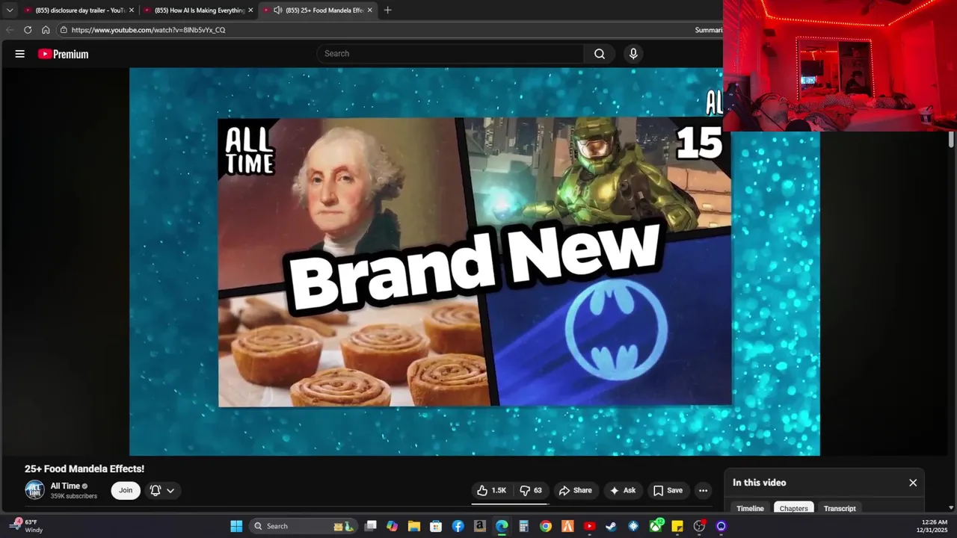Viewport: 957px width, 538px height.
Task: Switch to the Timeline tab
Action: pyautogui.click(x=750, y=508)
